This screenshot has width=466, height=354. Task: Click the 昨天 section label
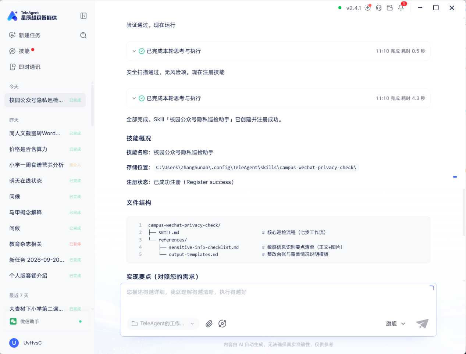pos(14,120)
